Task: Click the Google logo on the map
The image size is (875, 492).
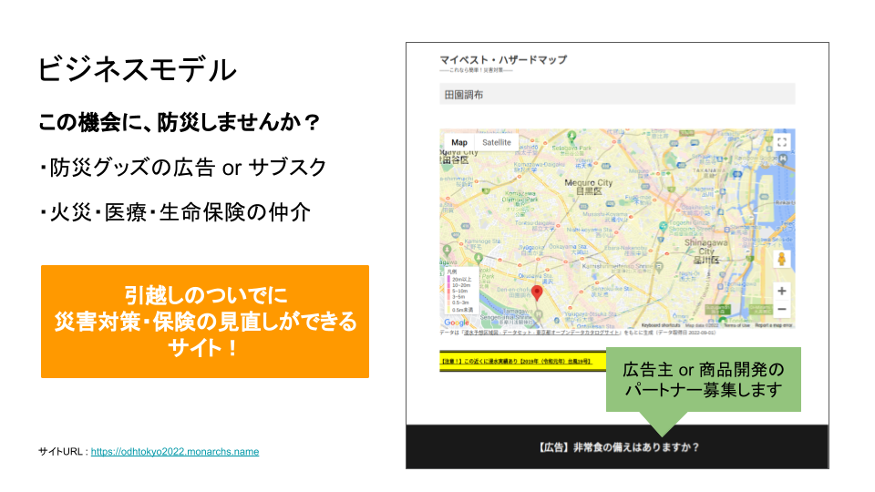Action: pyautogui.click(x=457, y=323)
